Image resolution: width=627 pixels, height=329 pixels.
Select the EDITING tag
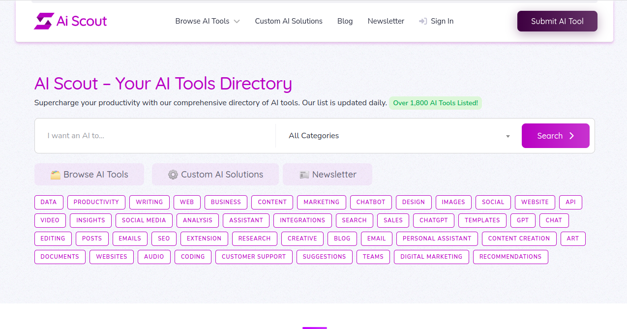coord(53,239)
